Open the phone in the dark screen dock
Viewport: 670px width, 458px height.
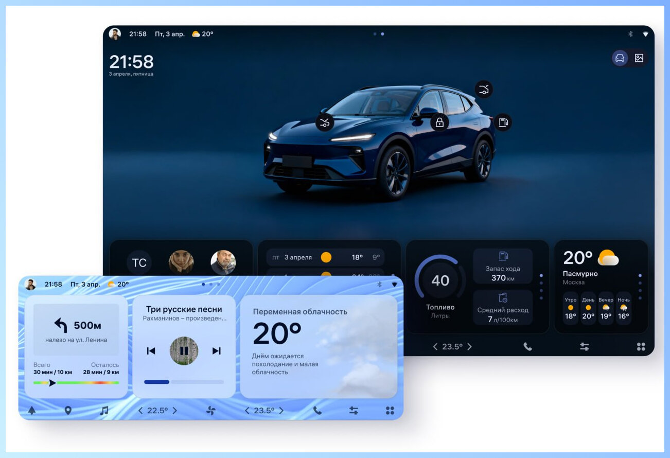[527, 347]
